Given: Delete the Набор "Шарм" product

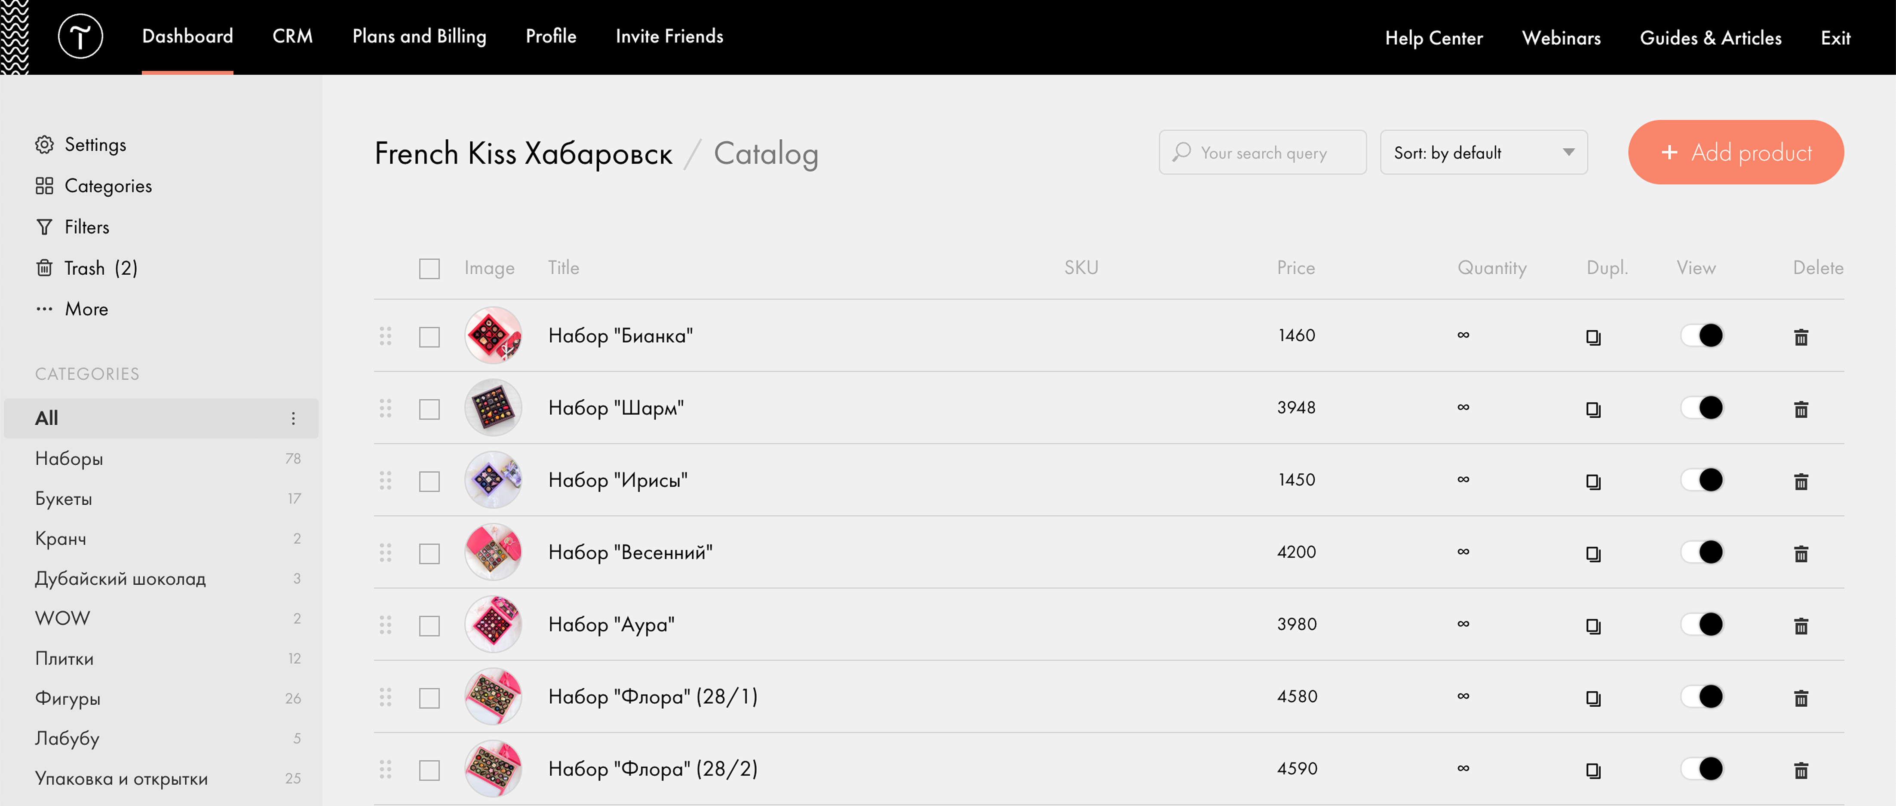Looking at the screenshot, I should pos(1800,409).
